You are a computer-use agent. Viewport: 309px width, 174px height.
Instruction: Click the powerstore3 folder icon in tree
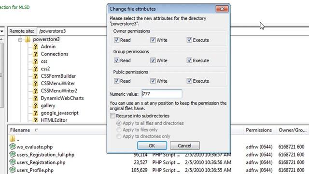(x=28, y=40)
